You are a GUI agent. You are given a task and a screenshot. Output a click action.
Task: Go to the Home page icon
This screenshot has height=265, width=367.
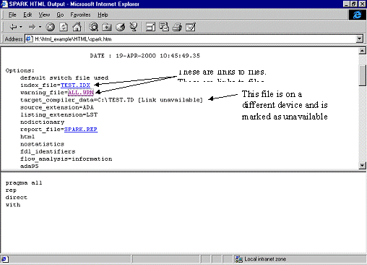click(x=77, y=27)
